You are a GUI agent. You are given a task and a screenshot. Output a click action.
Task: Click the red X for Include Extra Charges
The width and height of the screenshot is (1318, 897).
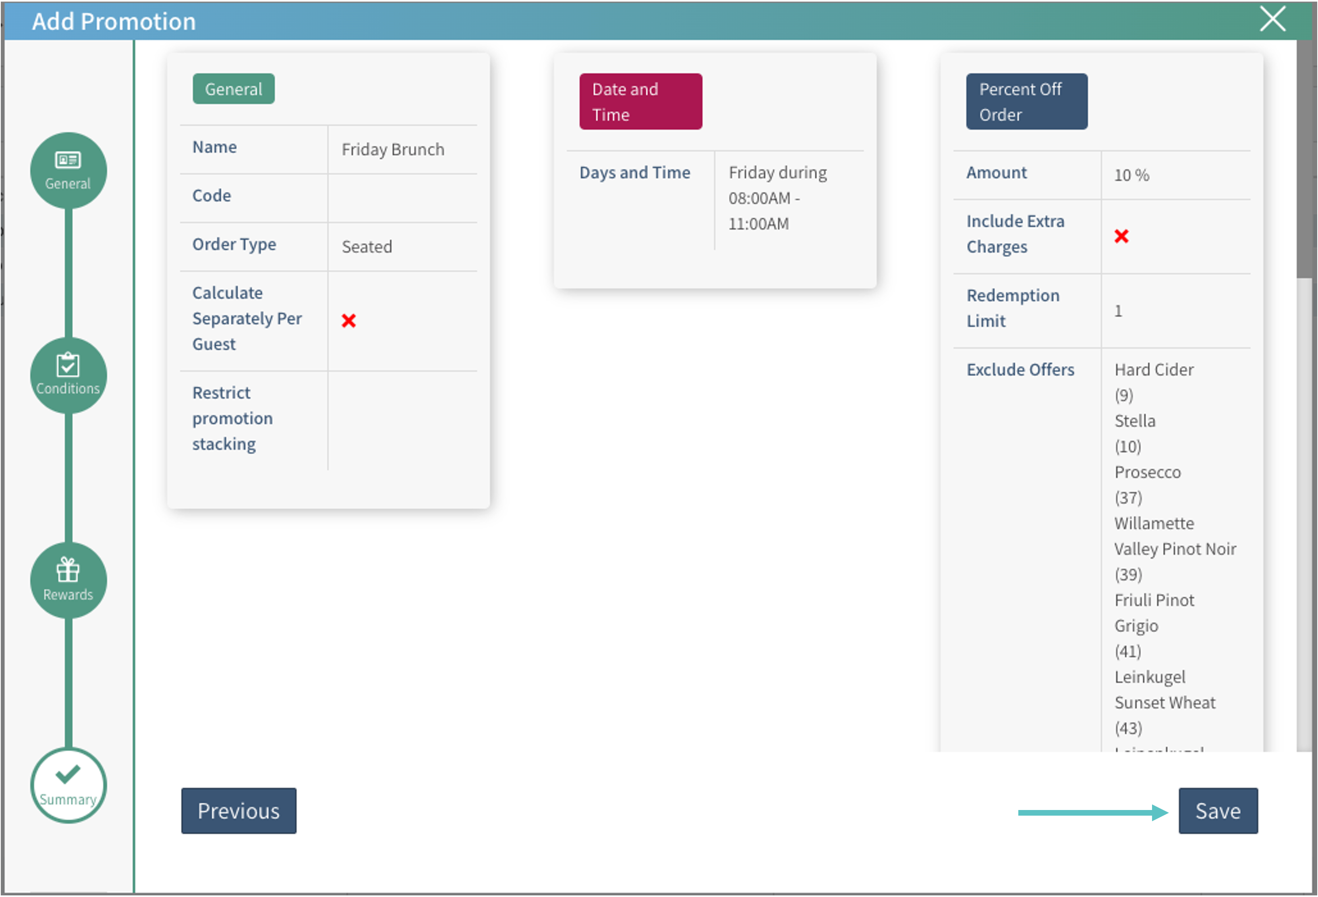[1121, 236]
